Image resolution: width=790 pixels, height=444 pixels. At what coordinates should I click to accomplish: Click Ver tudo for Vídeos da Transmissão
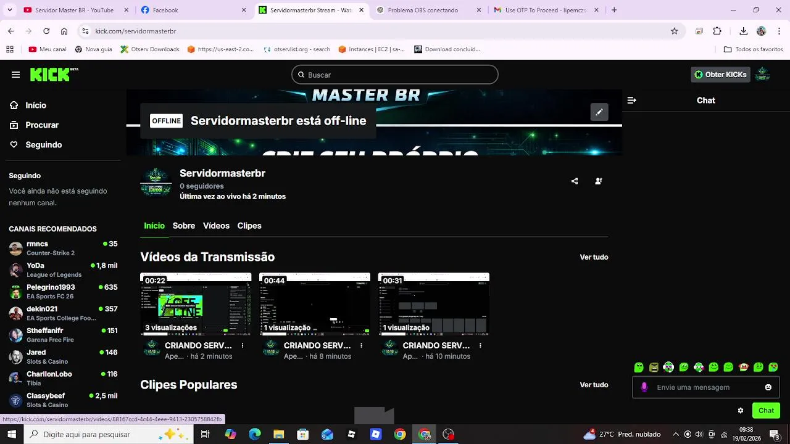pos(594,257)
